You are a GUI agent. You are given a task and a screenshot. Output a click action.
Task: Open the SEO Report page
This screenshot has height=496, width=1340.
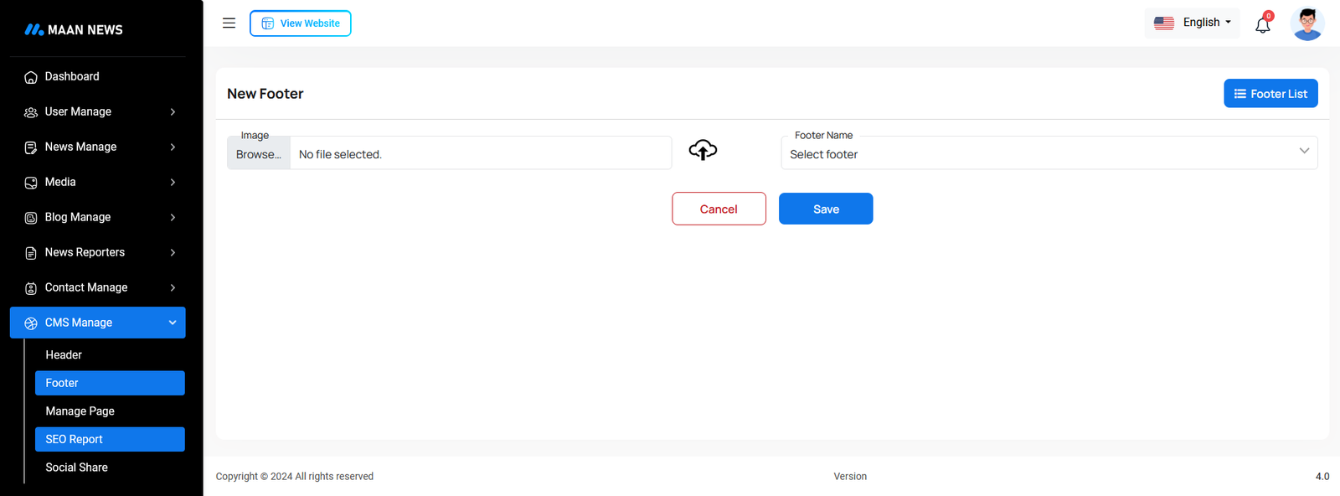click(x=75, y=439)
